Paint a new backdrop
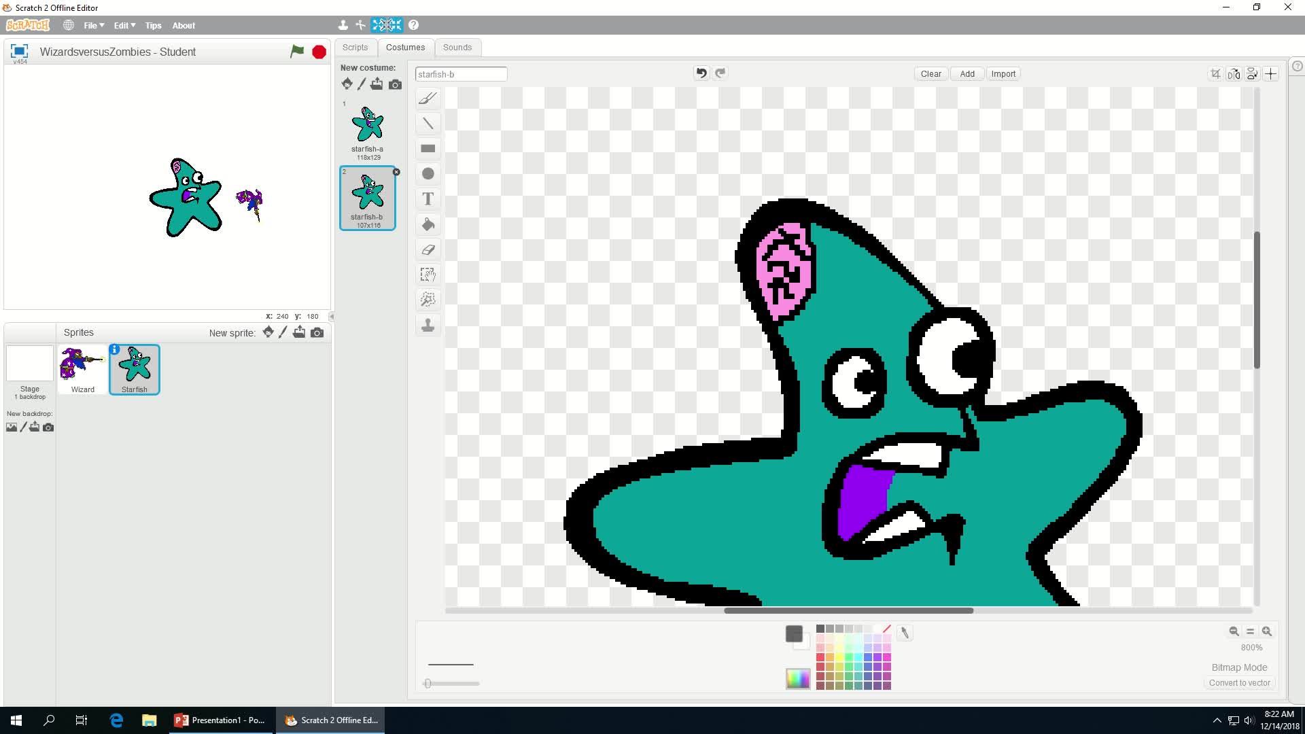The height and width of the screenshot is (734, 1305). pos(23,427)
